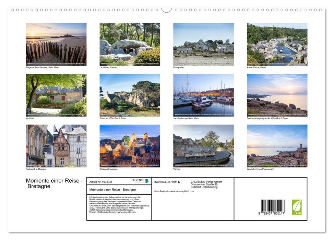The height and width of the screenshot is (240, 333).
Task: Open the Plage de Bon Secours thumbnail
Action: point(56,44)
